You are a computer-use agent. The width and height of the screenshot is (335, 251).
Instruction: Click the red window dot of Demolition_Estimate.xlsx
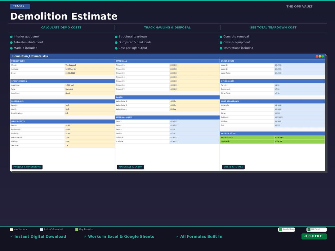coord(317,56)
